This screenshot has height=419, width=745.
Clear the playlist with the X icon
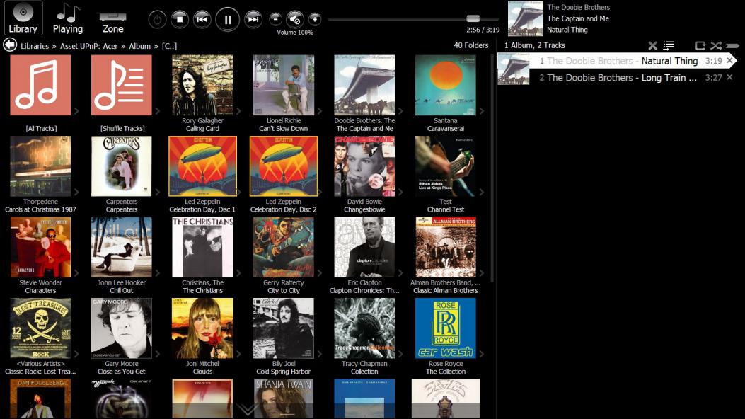pyautogui.click(x=652, y=45)
